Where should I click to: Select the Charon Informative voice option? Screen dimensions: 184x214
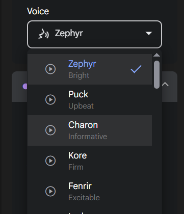pyautogui.click(x=90, y=130)
